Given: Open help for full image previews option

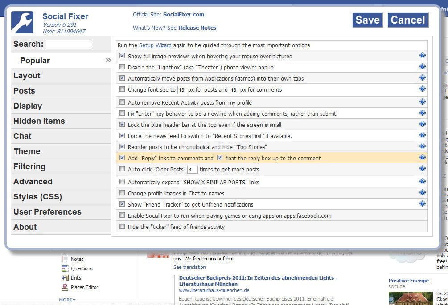Looking at the screenshot, I should point(422,55).
